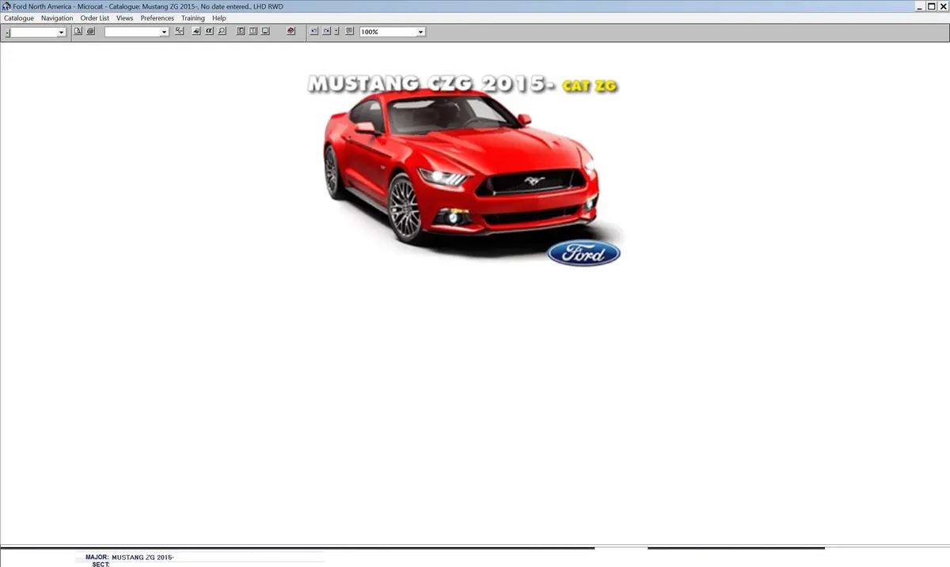The width and height of the screenshot is (950, 567).
Task: Open the Order List menu
Action: pos(95,18)
